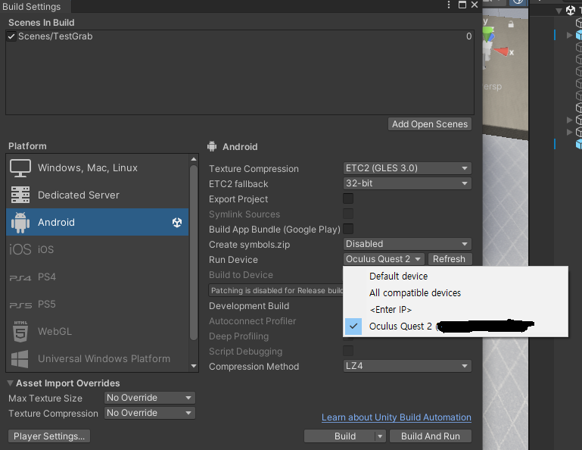Open the Max Texture Size override dropdown
This screenshot has width=582, height=450.
click(150, 398)
